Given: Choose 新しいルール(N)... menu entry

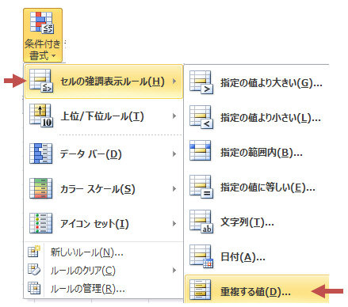Looking at the screenshot, I should click(104, 252).
